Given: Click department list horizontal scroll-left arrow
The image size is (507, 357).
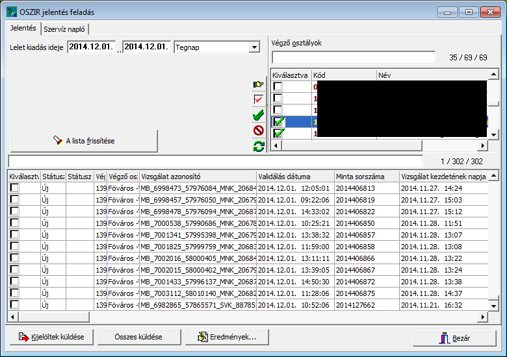Looking at the screenshot, I should click(x=276, y=145).
